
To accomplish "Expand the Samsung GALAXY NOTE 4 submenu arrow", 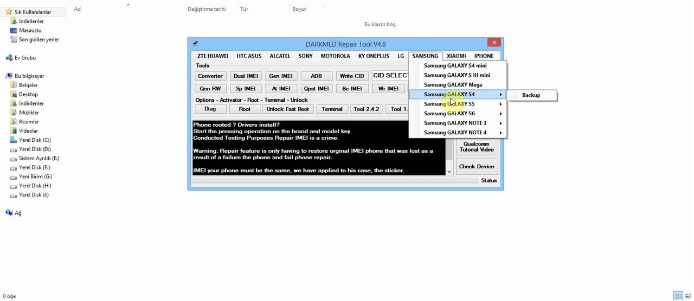I will click(x=500, y=133).
